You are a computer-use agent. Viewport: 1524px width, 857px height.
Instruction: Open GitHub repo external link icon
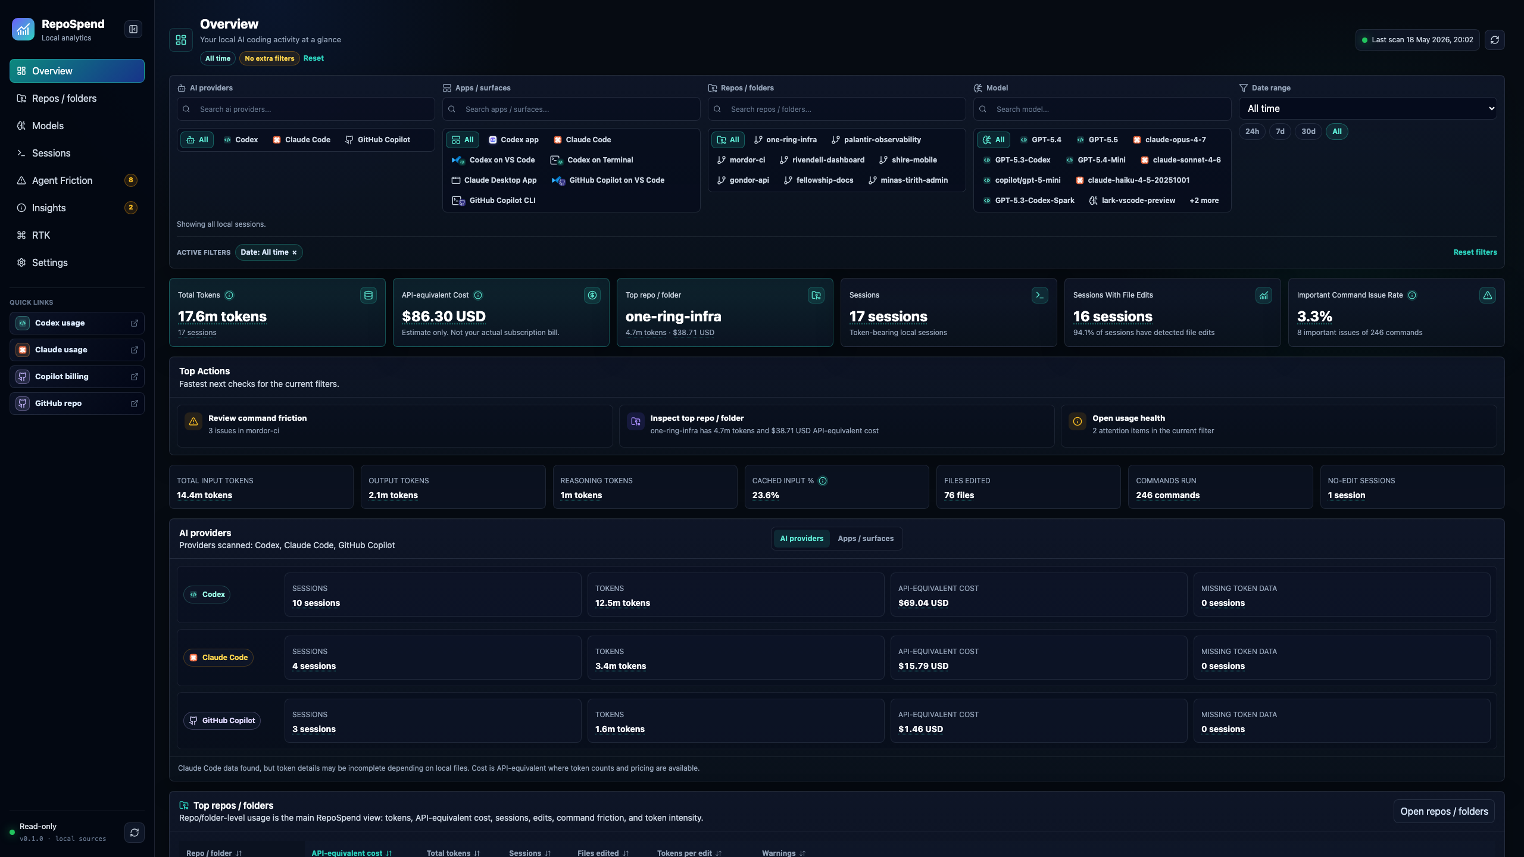click(135, 404)
